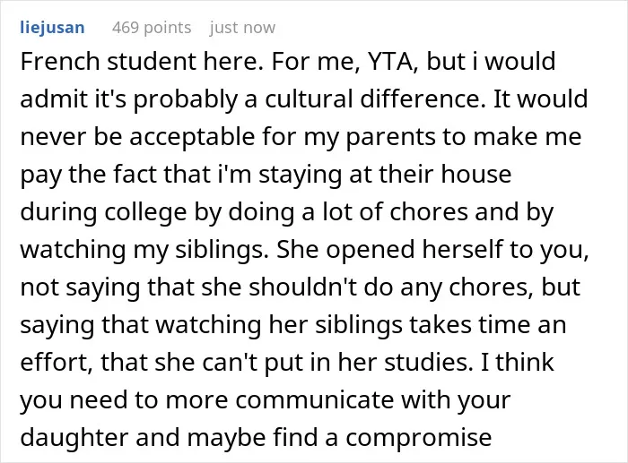This screenshot has height=463, width=628.
Task: Click the word 'daughter' in last line
Action: (x=74, y=437)
